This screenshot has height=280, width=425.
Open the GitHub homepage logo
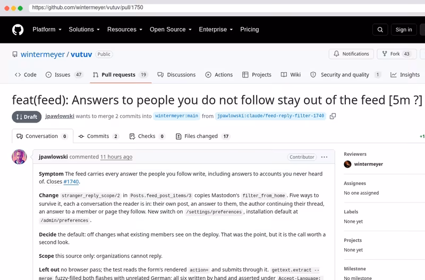pos(18,30)
